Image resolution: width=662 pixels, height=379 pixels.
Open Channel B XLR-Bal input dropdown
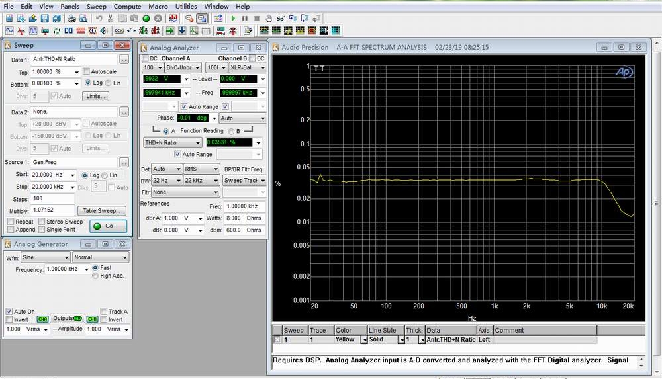248,67
